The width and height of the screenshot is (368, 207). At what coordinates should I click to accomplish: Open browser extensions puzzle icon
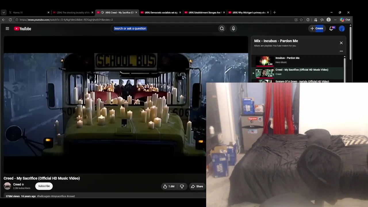[308, 20]
